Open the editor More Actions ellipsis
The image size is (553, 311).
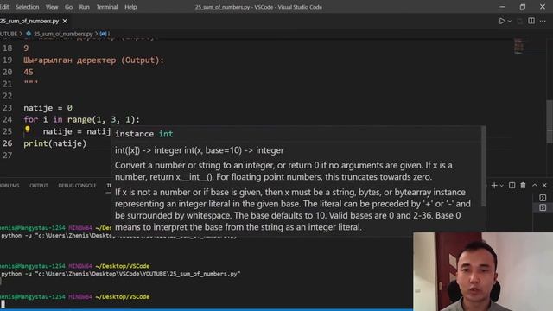click(x=543, y=21)
